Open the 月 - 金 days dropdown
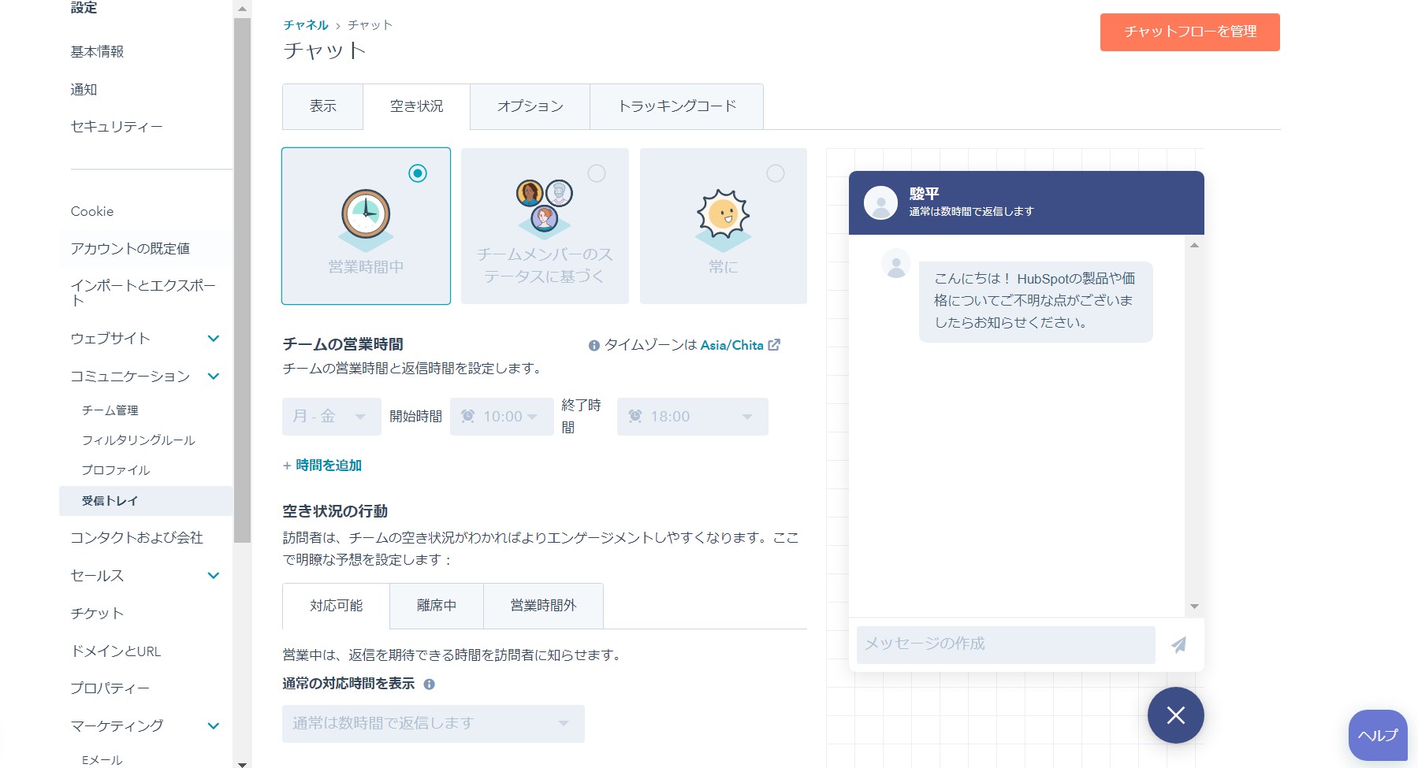This screenshot has height=768, width=1418. pos(332,417)
